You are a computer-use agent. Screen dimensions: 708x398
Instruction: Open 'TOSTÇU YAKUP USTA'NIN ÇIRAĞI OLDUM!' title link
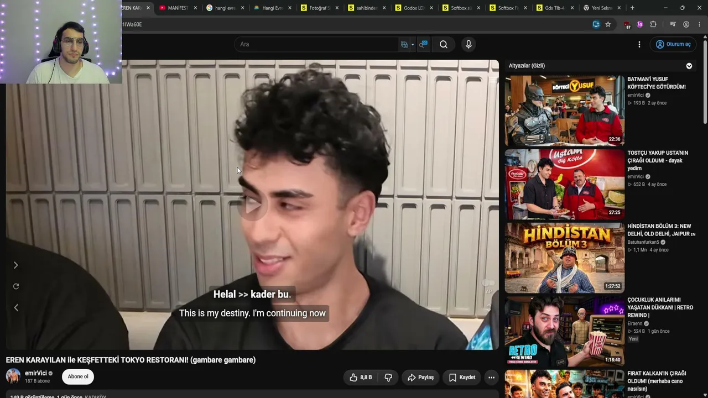tap(658, 160)
